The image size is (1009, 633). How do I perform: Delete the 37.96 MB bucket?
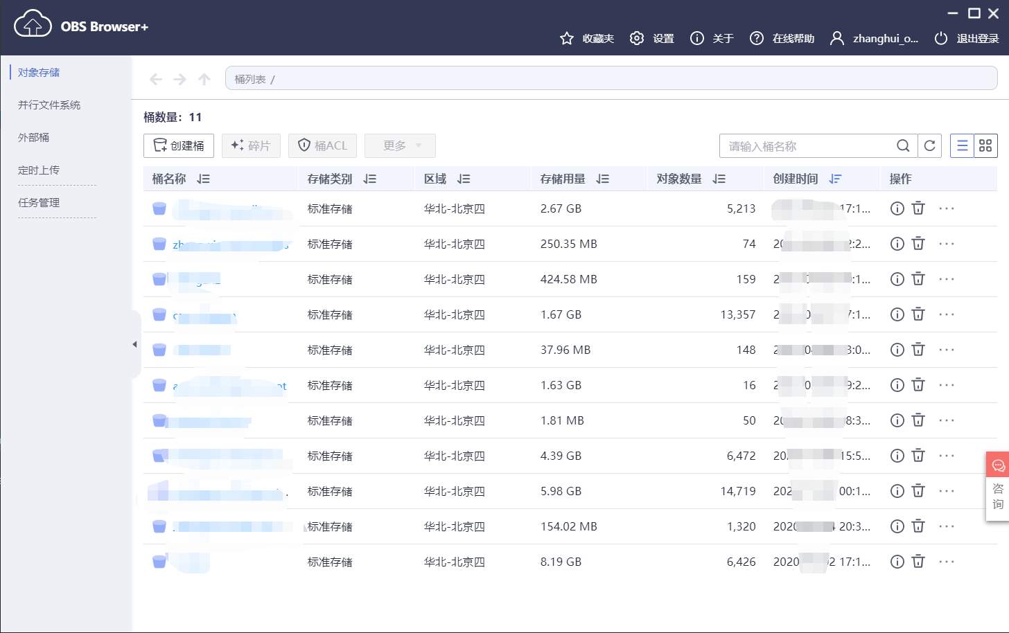click(918, 349)
